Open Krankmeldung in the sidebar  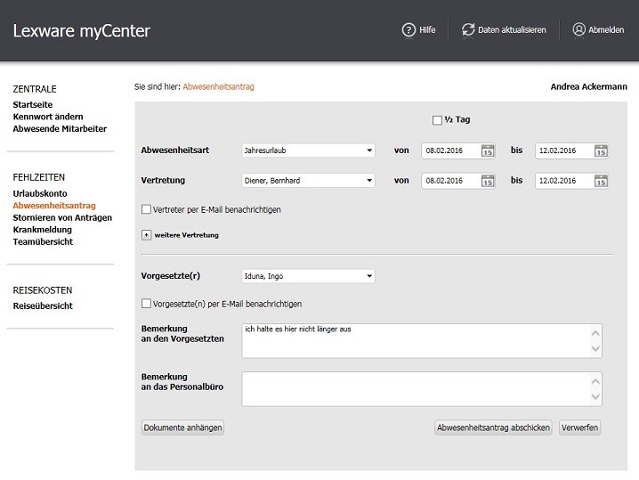(43, 230)
